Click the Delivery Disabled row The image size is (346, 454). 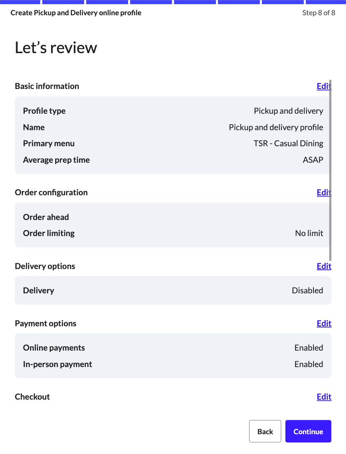click(173, 290)
